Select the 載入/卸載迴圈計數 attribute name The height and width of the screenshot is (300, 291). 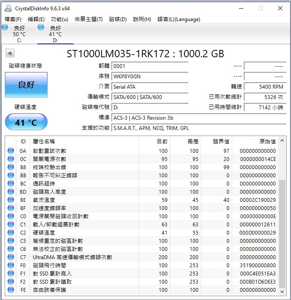pyautogui.click(x=56, y=224)
